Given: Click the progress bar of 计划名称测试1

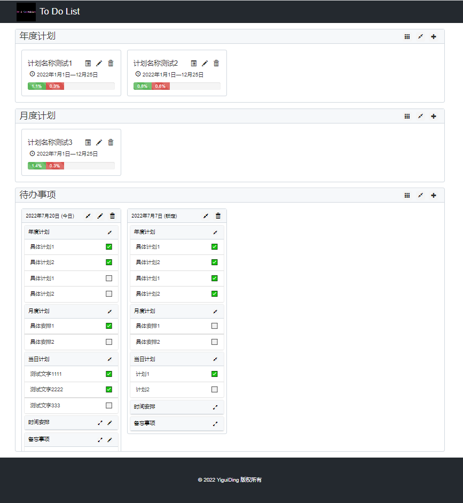Looking at the screenshot, I should click(x=71, y=86).
